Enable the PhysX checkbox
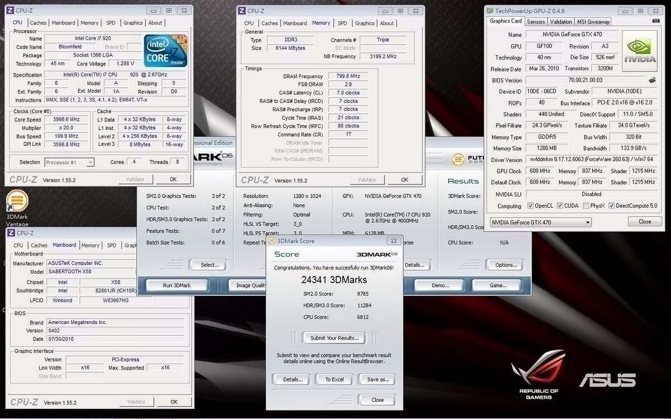This screenshot has height=419, width=671. (585, 206)
